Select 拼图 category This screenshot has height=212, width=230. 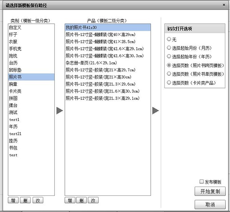(31, 98)
